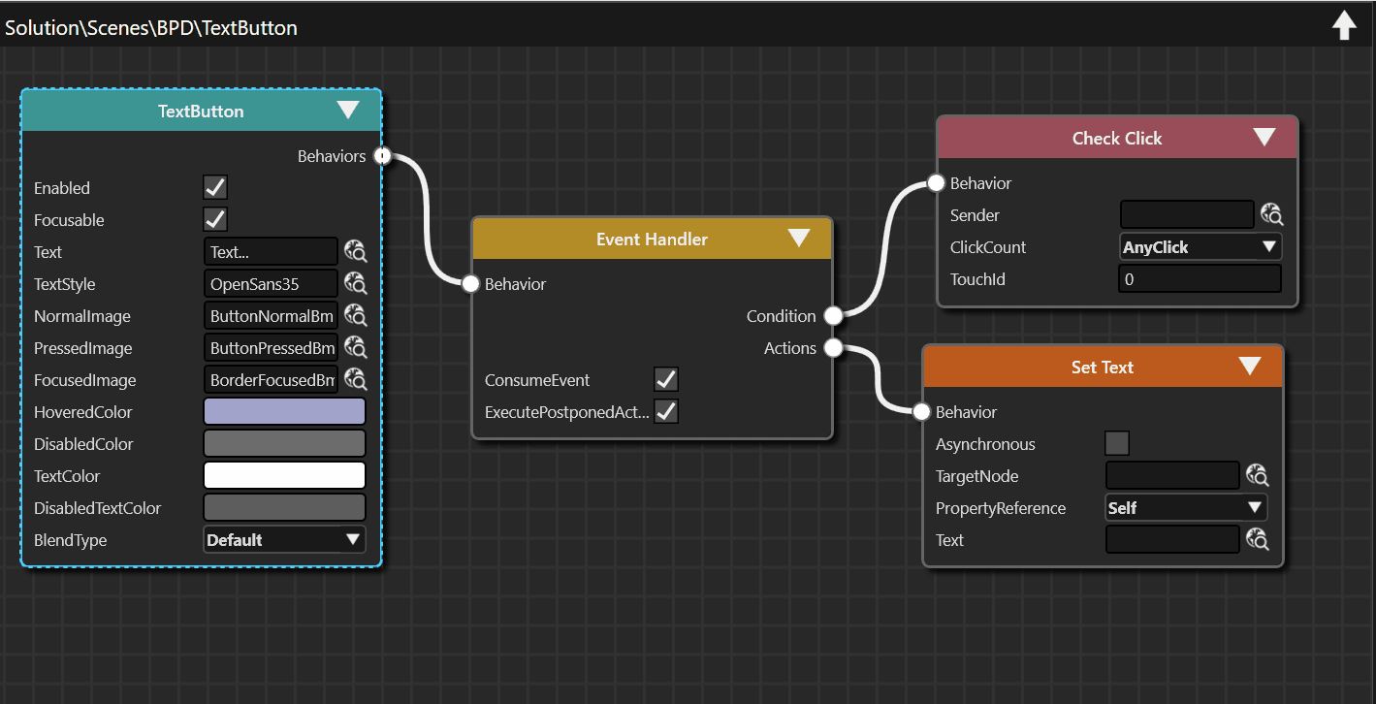
Task: Browse for TargetNode in Set Text node
Action: pyautogui.click(x=1258, y=476)
